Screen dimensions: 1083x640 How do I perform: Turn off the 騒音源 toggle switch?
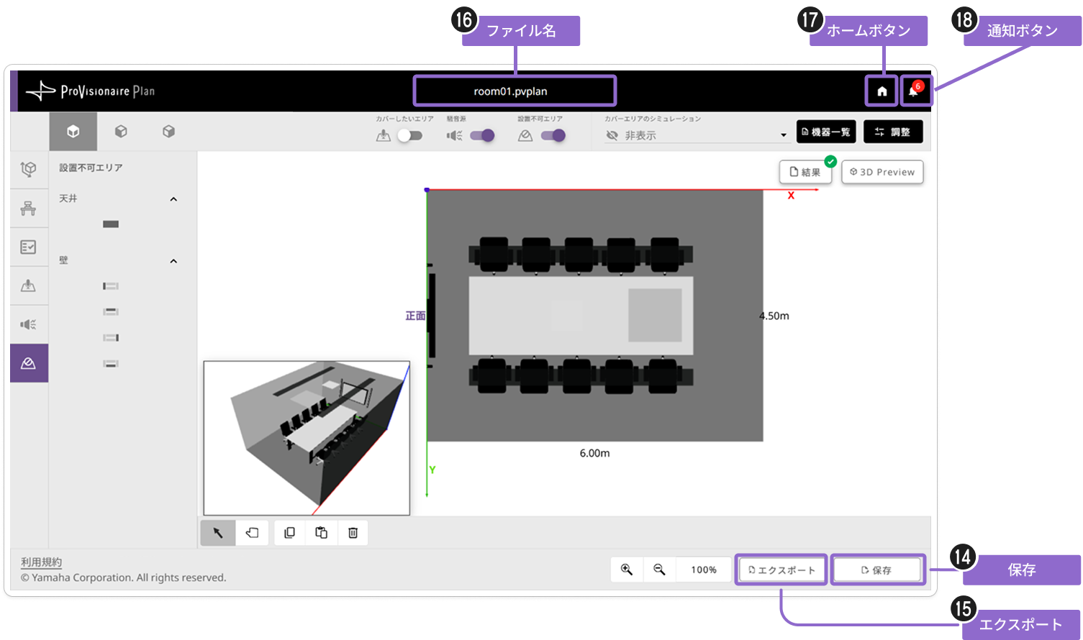coord(482,135)
